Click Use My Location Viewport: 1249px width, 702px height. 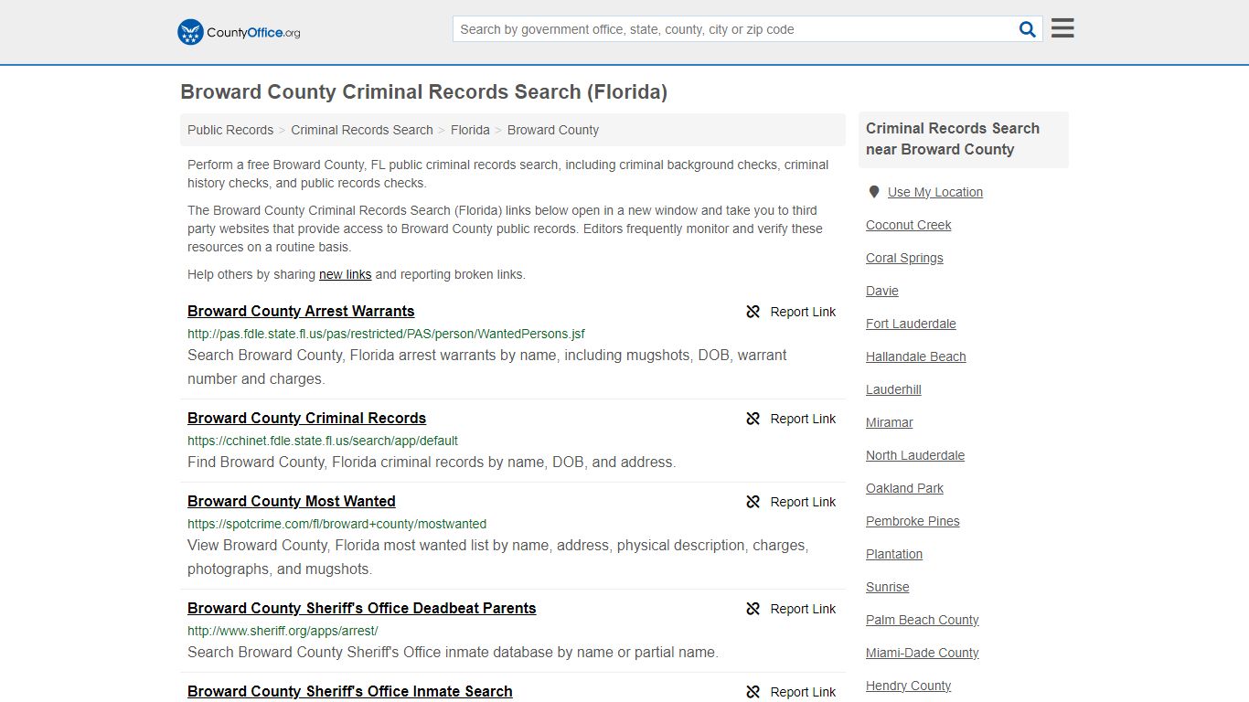[x=935, y=192]
